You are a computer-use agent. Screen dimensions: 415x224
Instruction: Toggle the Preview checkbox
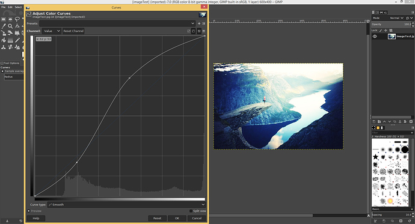click(x=29, y=211)
